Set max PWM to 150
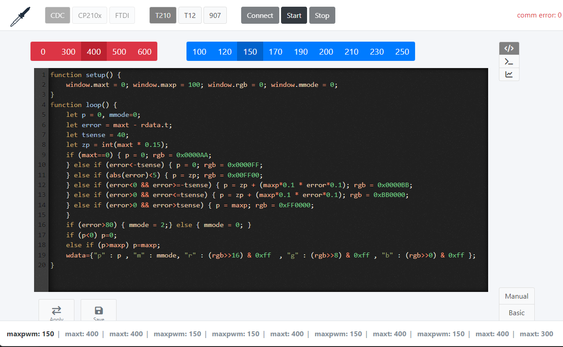Image resolution: width=563 pixels, height=347 pixels. 250,51
